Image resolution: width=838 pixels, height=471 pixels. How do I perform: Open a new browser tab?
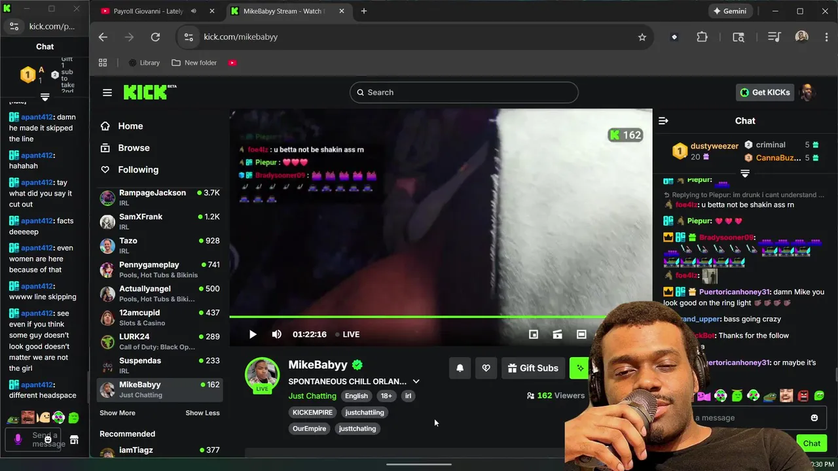364,11
